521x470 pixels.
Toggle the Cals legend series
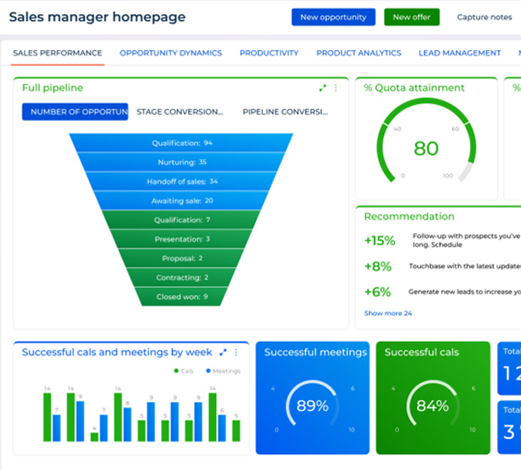(x=183, y=371)
